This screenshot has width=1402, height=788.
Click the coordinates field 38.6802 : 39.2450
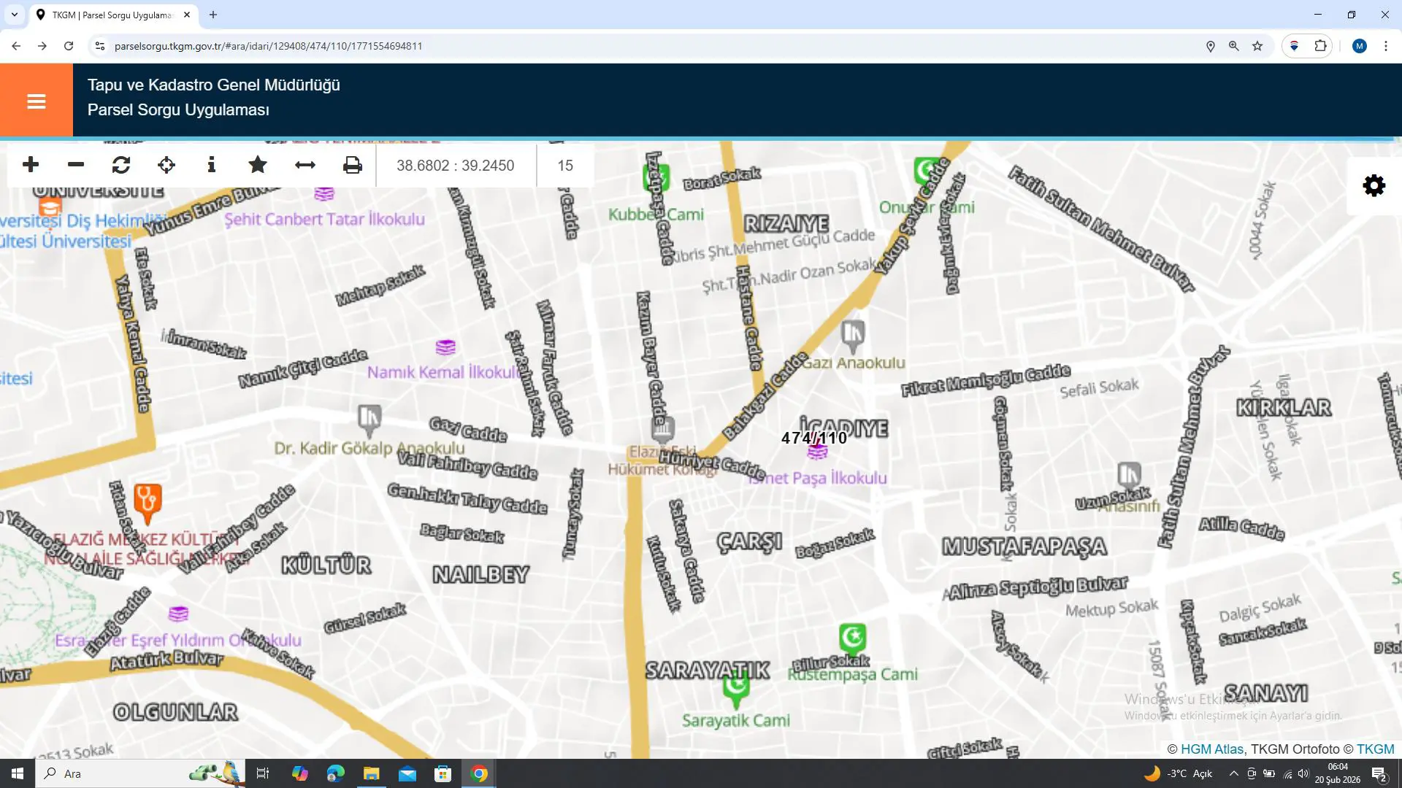click(x=456, y=166)
